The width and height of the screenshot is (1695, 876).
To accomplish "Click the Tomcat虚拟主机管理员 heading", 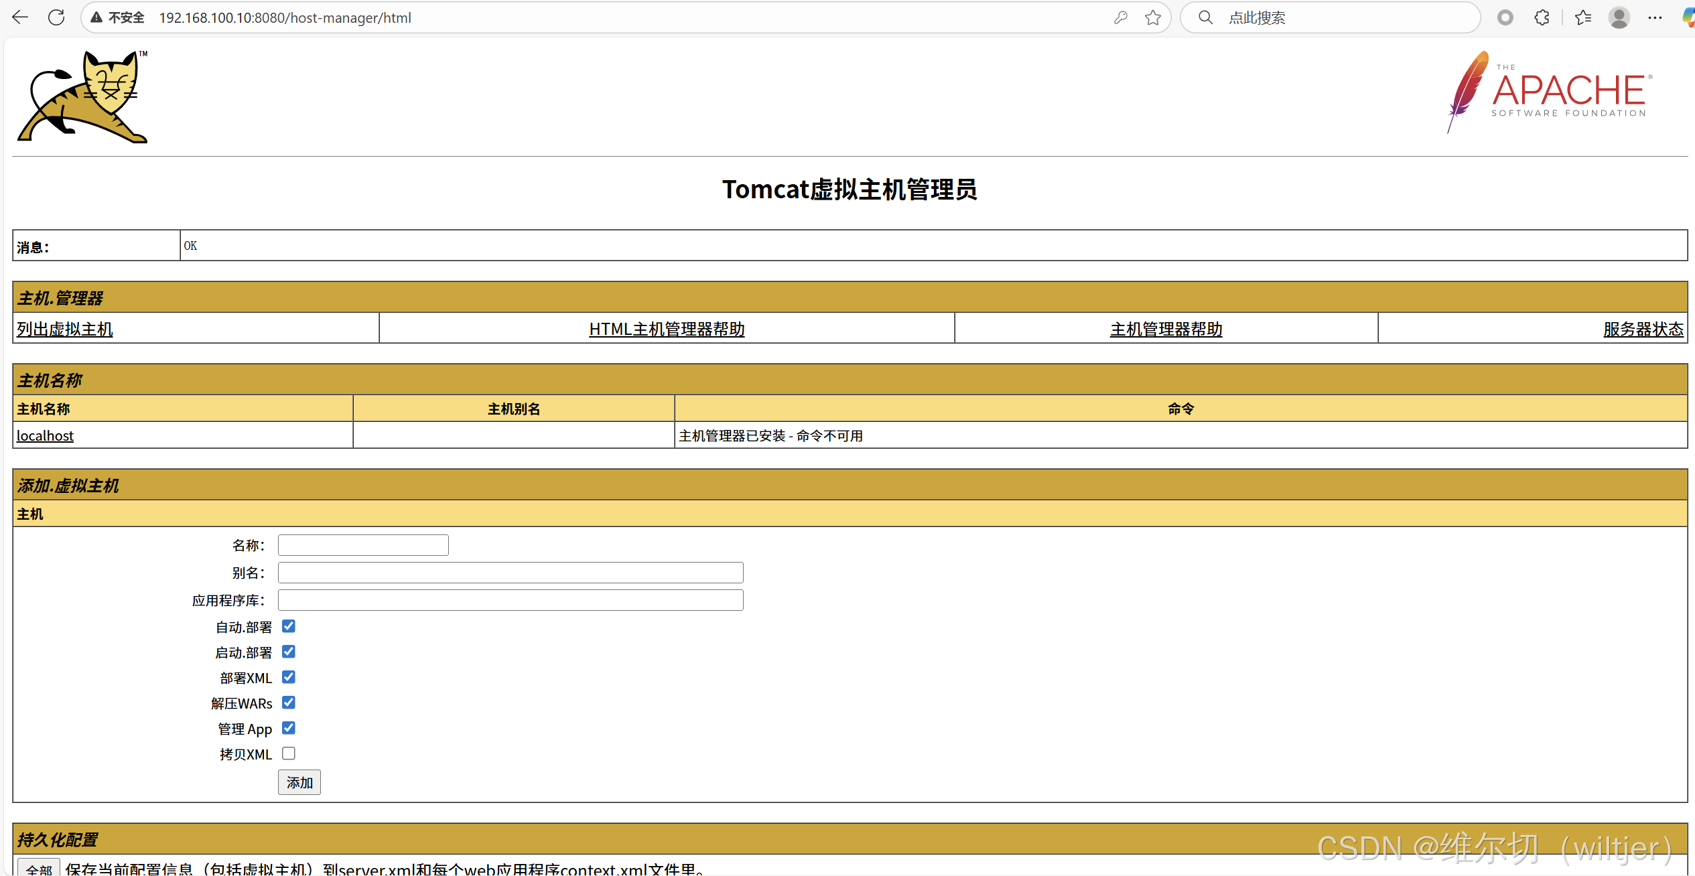I will (850, 190).
